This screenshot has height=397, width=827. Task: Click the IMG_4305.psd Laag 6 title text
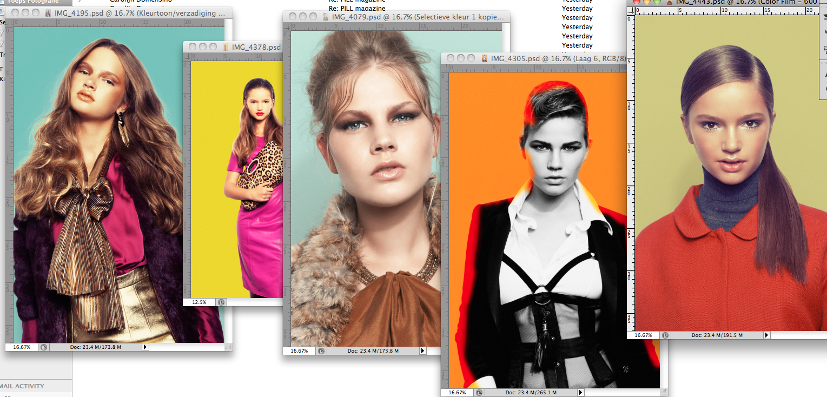pos(559,58)
